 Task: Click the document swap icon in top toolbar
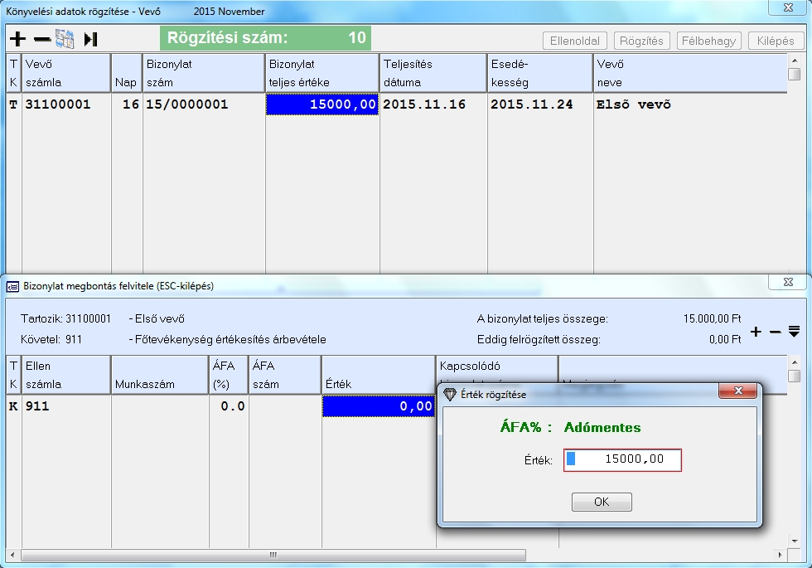[65, 39]
